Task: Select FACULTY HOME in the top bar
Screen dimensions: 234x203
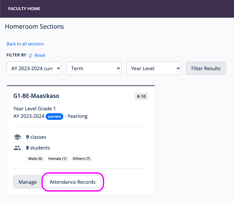Action: click(x=24, y=9)
